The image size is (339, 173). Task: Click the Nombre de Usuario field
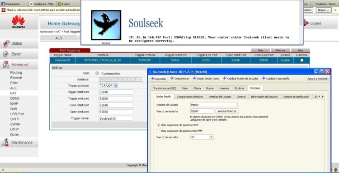pos(214,104)
